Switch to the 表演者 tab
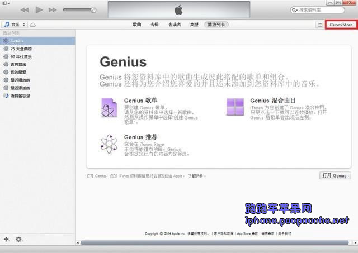This screenshot has height=253, width=358. (x=175, y=25)
